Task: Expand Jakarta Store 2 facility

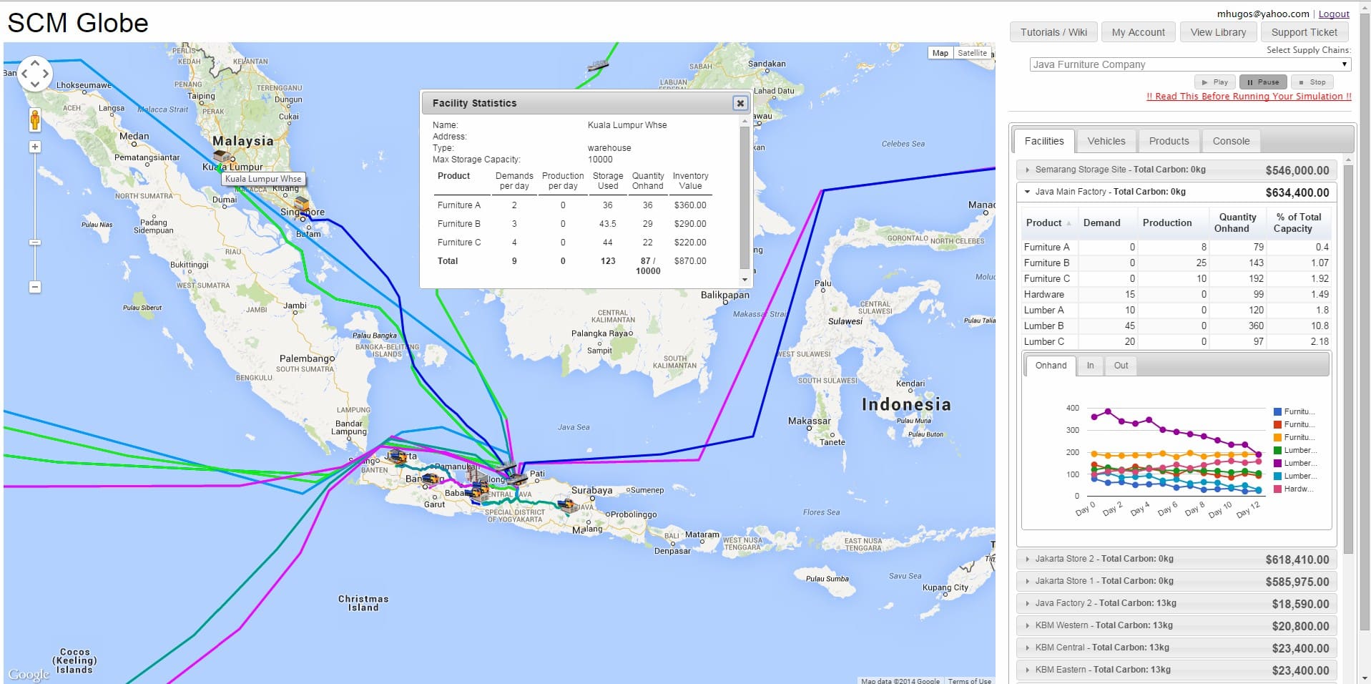Action: tap(1176, 560)
